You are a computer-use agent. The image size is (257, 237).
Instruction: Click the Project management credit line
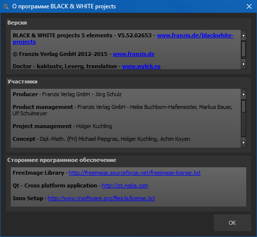click(x=62, y=126)
